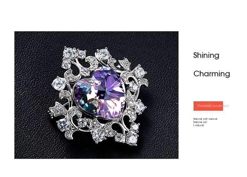Click the round crystal at brooch bottom tip
Image resolution: width=247 pixels, height=177 pixels.
pyautogui.click(x=98, y=136)
